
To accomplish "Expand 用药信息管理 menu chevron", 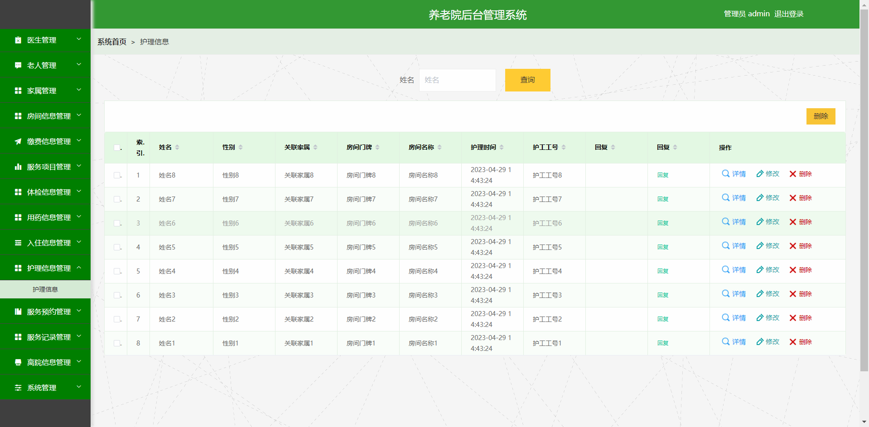I will [x=79, y=217].
